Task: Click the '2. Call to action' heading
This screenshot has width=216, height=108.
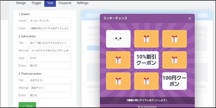Action: 27,36
